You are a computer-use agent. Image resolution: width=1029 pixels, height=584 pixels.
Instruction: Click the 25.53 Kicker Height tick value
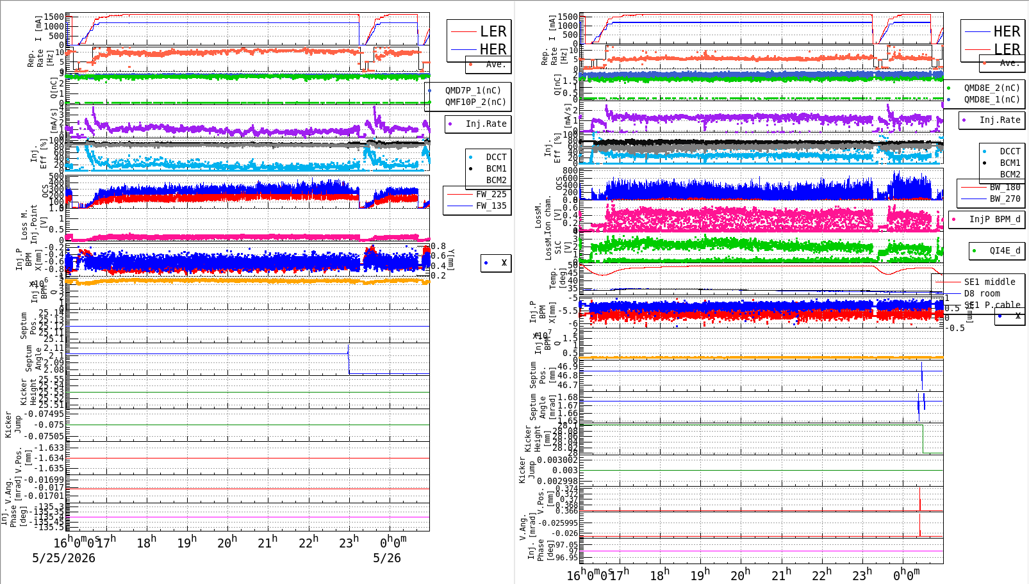coord(51,391)
